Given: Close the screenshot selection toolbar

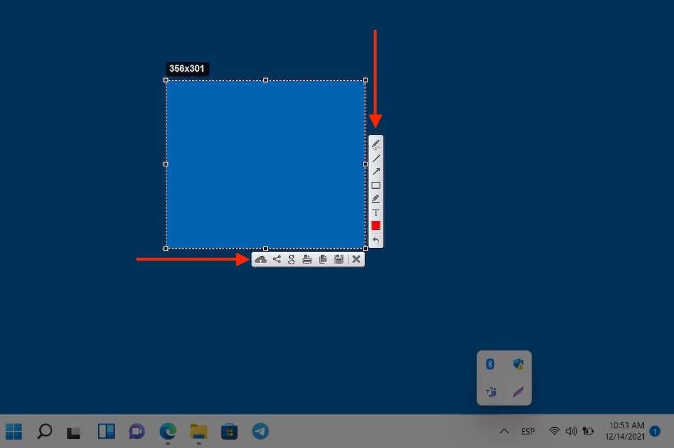Looking at the screenshot, I should coord(356,259).
